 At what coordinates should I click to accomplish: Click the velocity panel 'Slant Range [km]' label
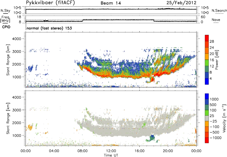[x=8, y=118]
